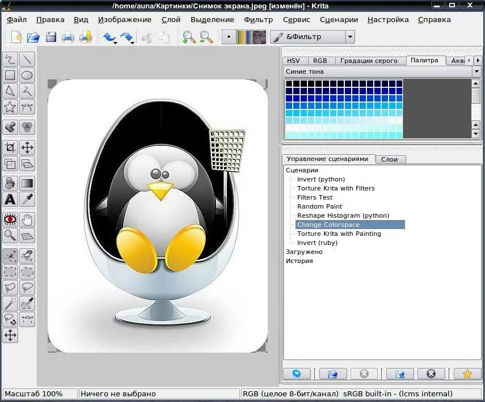Select the rectangle shape tool

coord(10,75)
